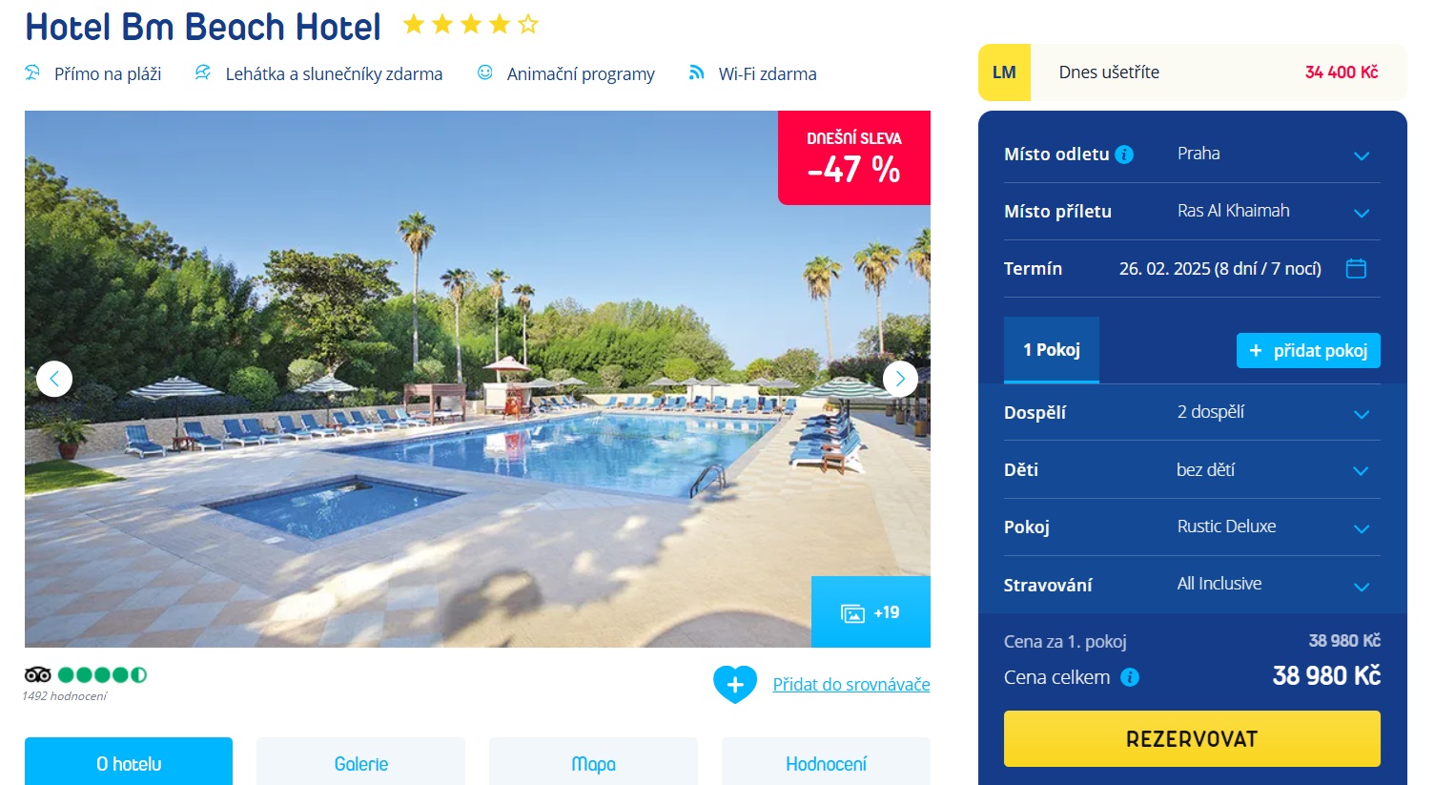Switch to the Galerie tab
Image resolution: width=1434 pixels, height=785 pixels.
click(x=361, y=763)
